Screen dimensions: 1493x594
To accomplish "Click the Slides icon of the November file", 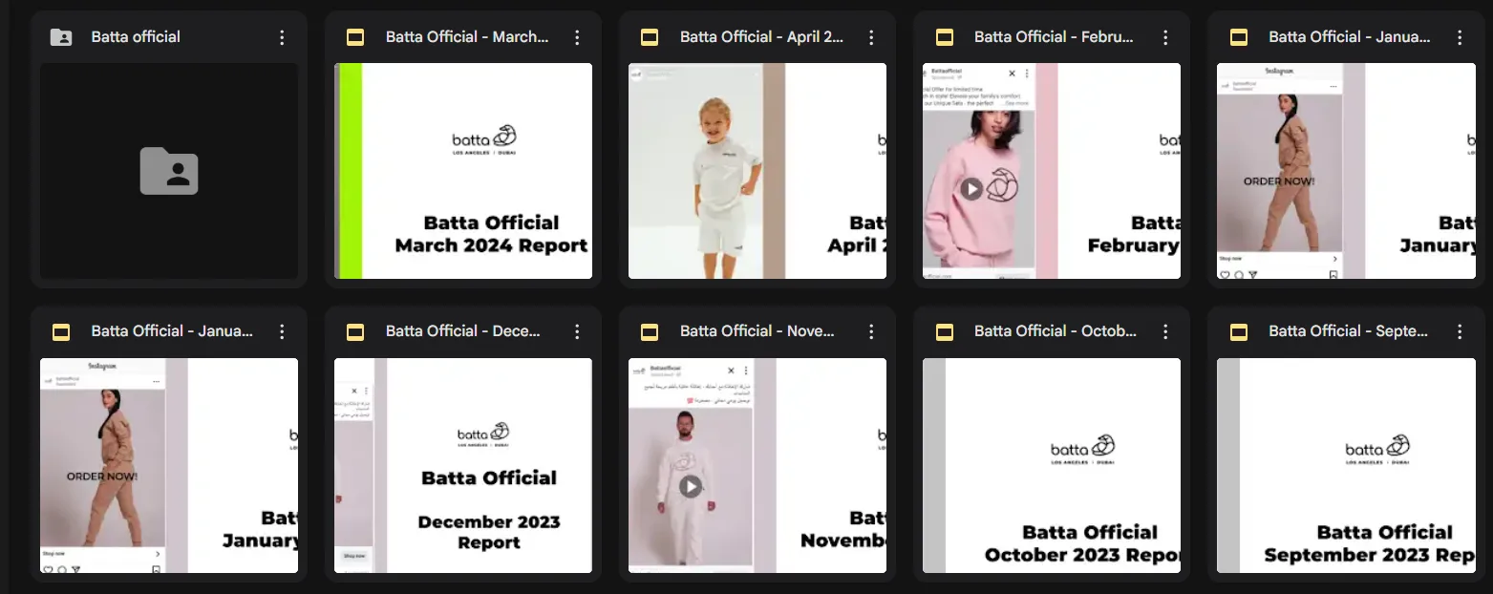I will coord(650,331).
